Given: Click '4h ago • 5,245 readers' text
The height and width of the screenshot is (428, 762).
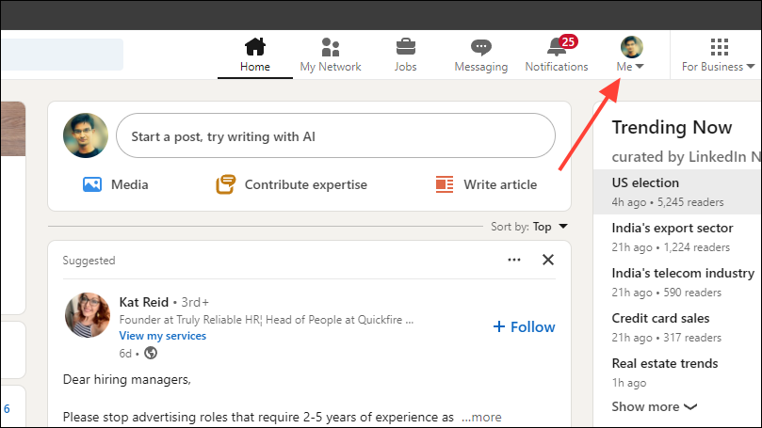Looking at the screenshot, I should pyautogui.click(x=668, y=202).
